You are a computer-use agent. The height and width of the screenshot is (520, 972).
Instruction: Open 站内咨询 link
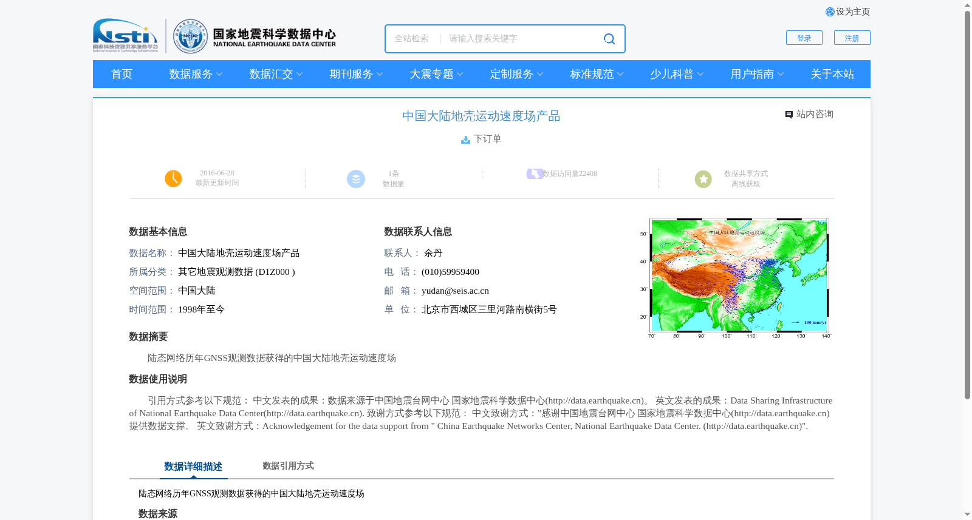coord(815,115)
